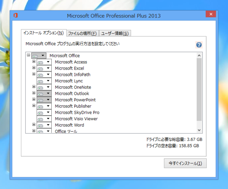Select Microsoft Publisher label
The width and height of the screenshot is (228, 189).
(73, 106)
